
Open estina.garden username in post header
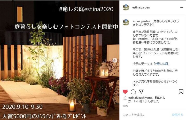141,7
